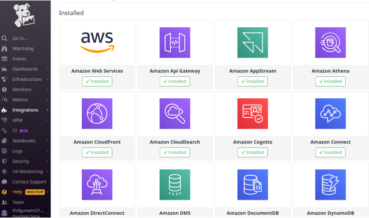Screen dimensions: 369x218
Task: Open the Amazon Api Gateway icon
Action: [x=175, y=43]
